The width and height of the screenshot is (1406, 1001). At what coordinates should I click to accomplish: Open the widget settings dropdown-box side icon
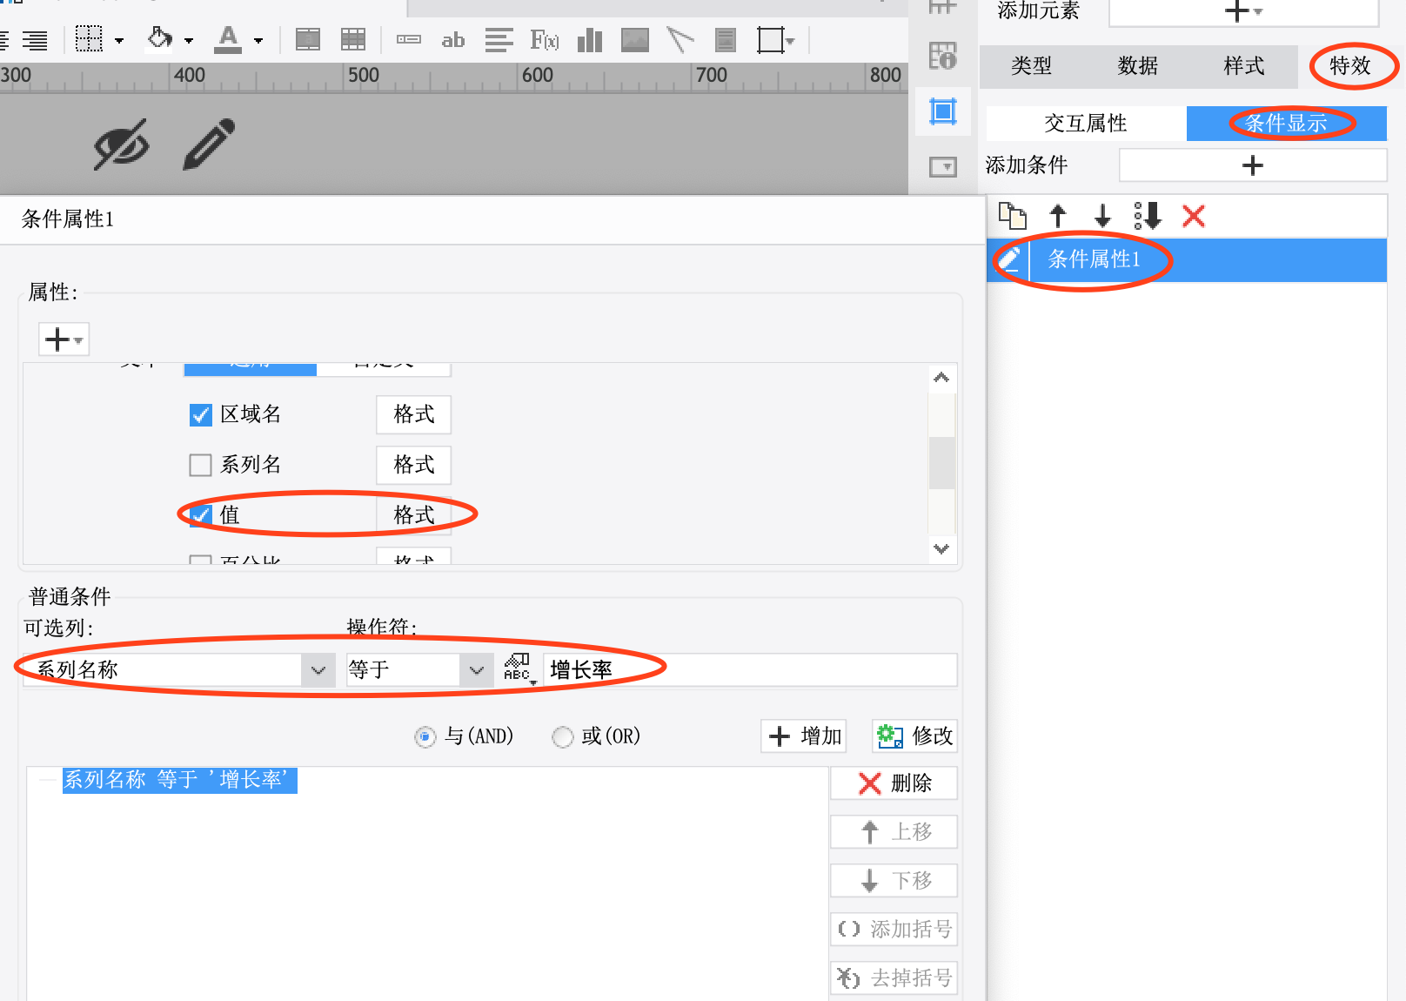click(942, 166)
